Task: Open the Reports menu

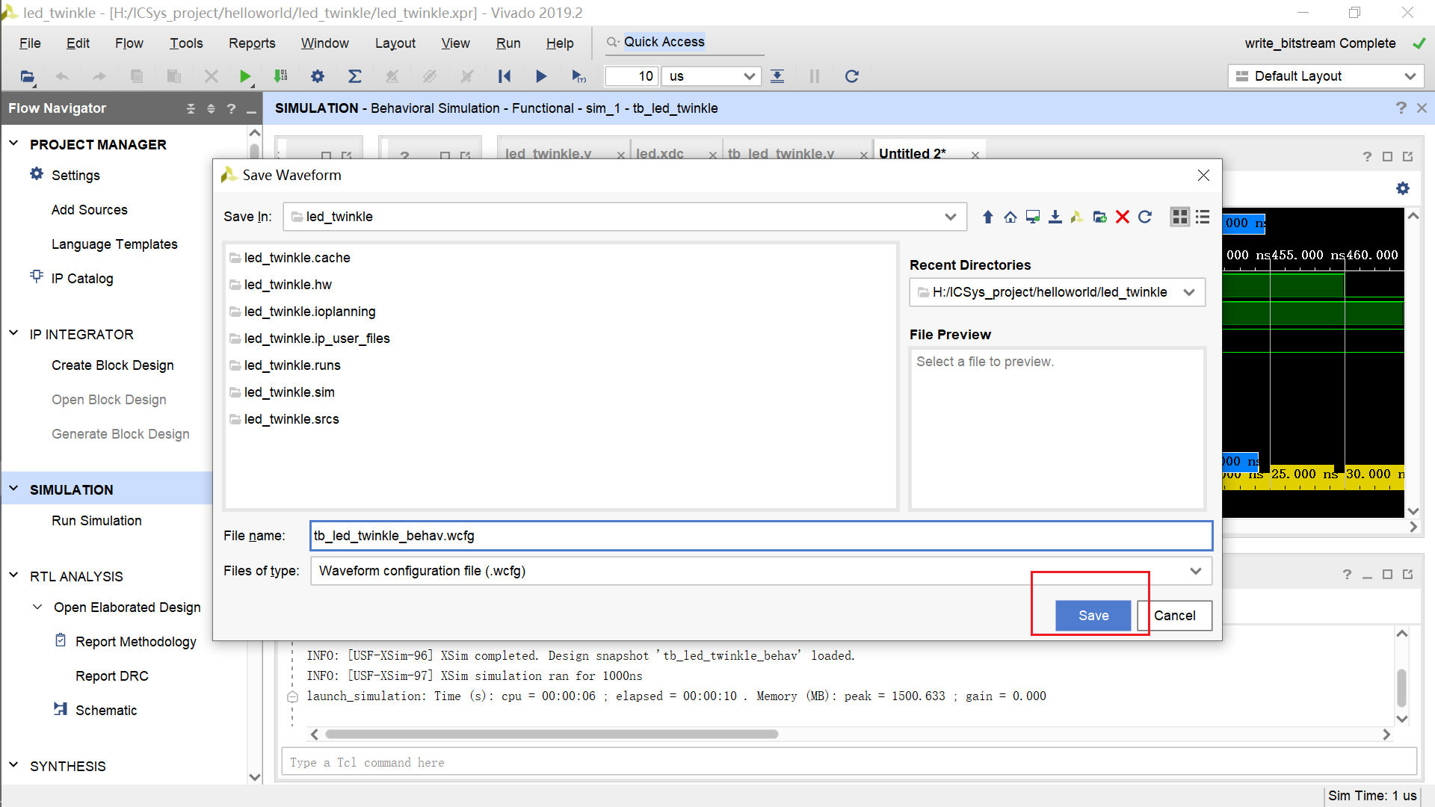Action: tap(252, 43)
